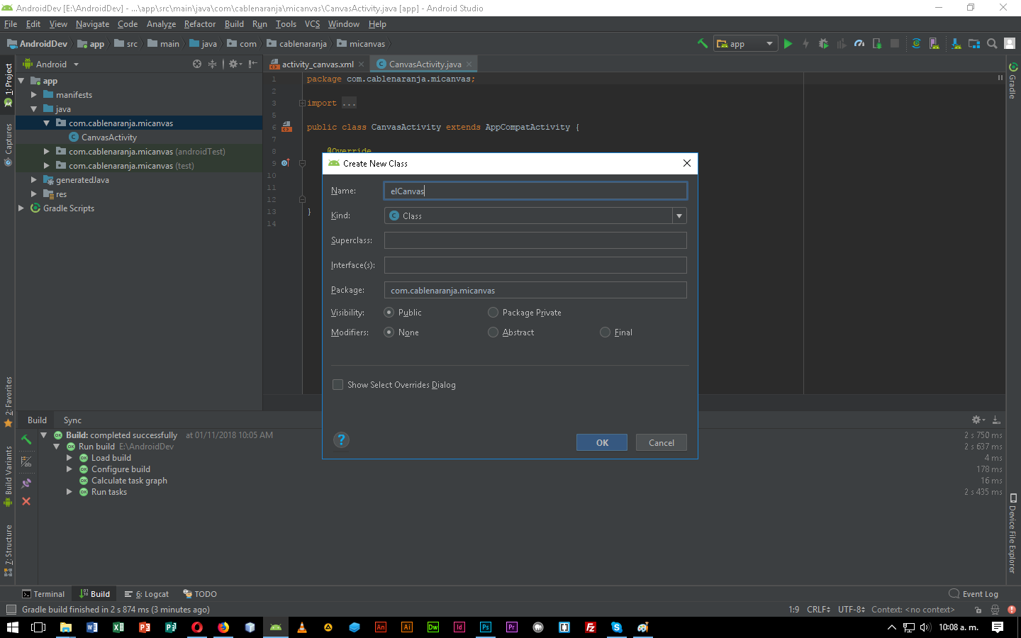Select the Final modifier radio button

pyautogui.click(x=605, y=332)
